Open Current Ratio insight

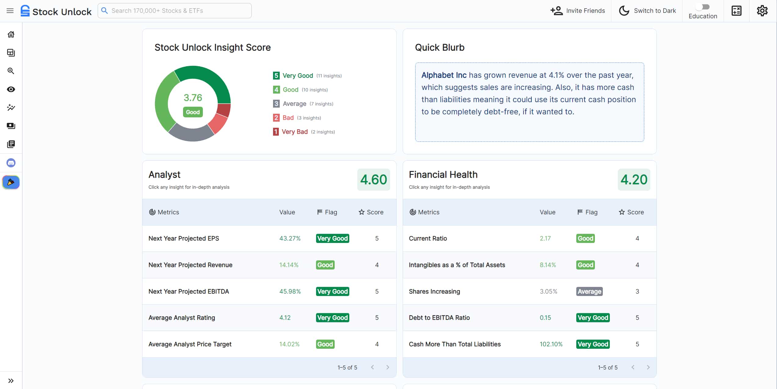tap(530, 239)
